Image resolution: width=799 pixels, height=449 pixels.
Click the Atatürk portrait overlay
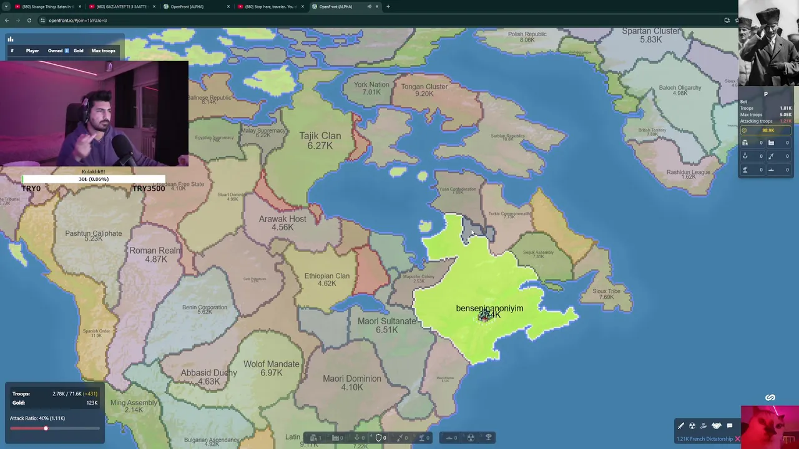pyautogui.click(x=768, y=44)
